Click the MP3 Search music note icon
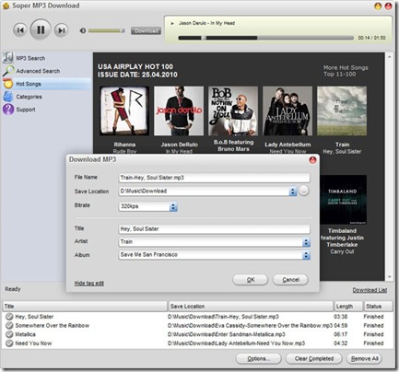The height and width of the screenshot is (372, 399). pos(8,58)
